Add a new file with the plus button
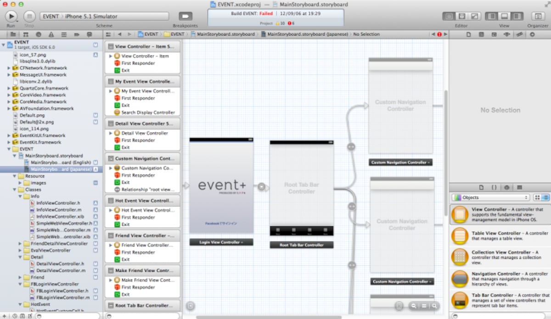Image resolution: width=551 pixels, height=319 pixels. coord(4,316)
